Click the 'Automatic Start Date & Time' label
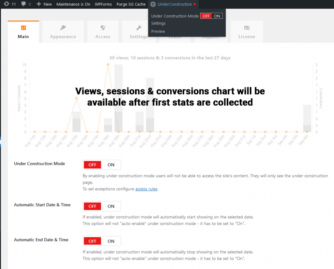The height and width of the screenshot is (269, 334). pyautogui.click(x=42, y=205)
